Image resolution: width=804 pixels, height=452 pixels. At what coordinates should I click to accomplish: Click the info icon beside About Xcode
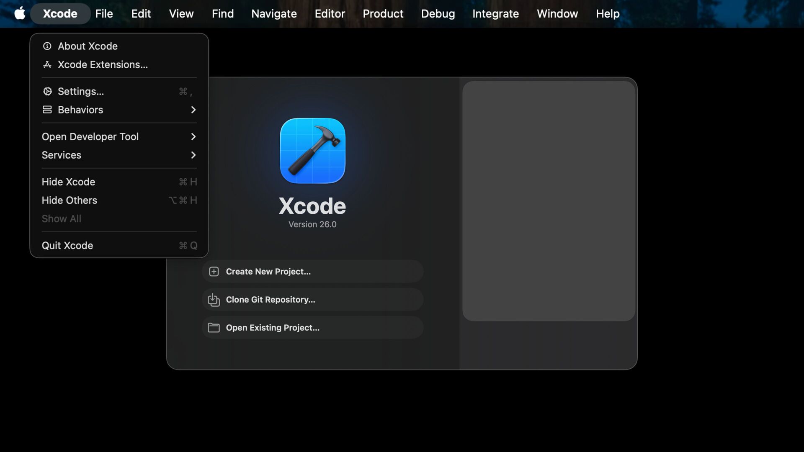(47, 46)
